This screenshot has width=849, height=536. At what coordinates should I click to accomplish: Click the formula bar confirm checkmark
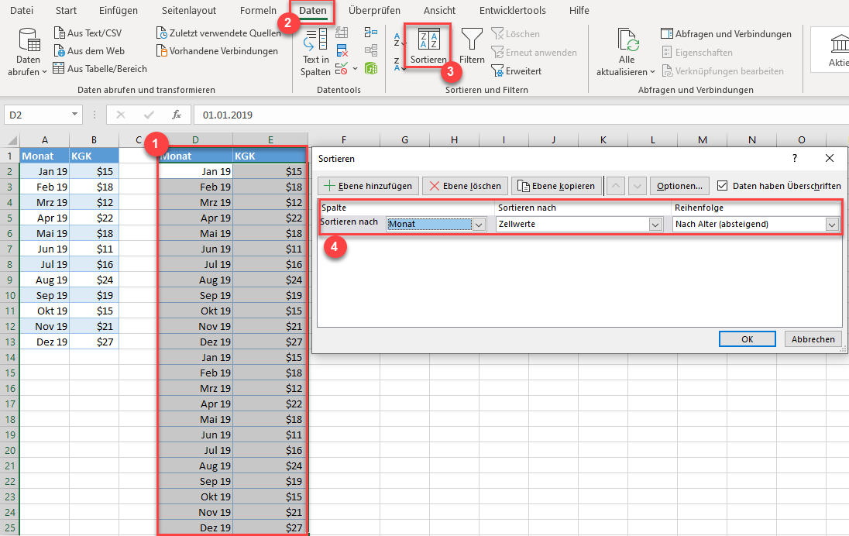149,115
